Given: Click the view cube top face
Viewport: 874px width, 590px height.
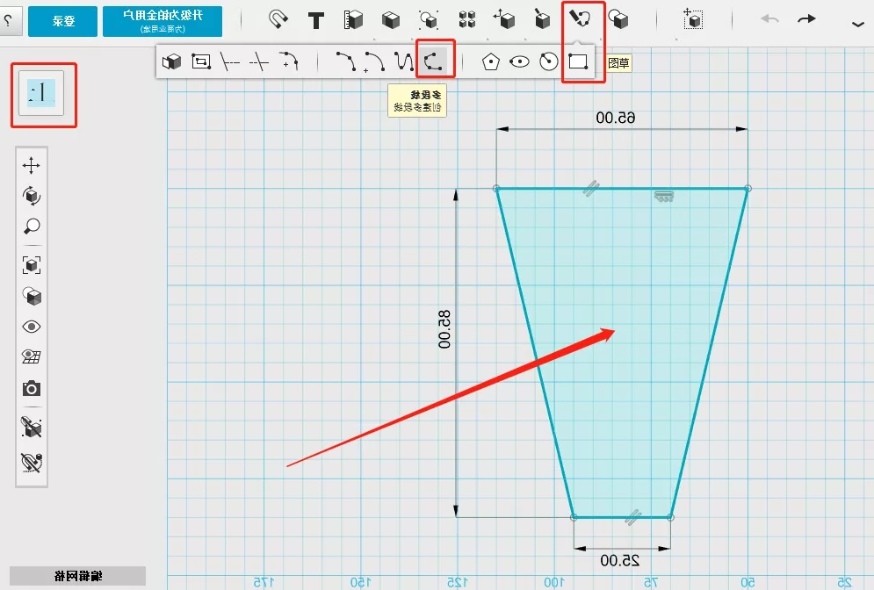Looking at the screenshot, I should click(41, 93).
